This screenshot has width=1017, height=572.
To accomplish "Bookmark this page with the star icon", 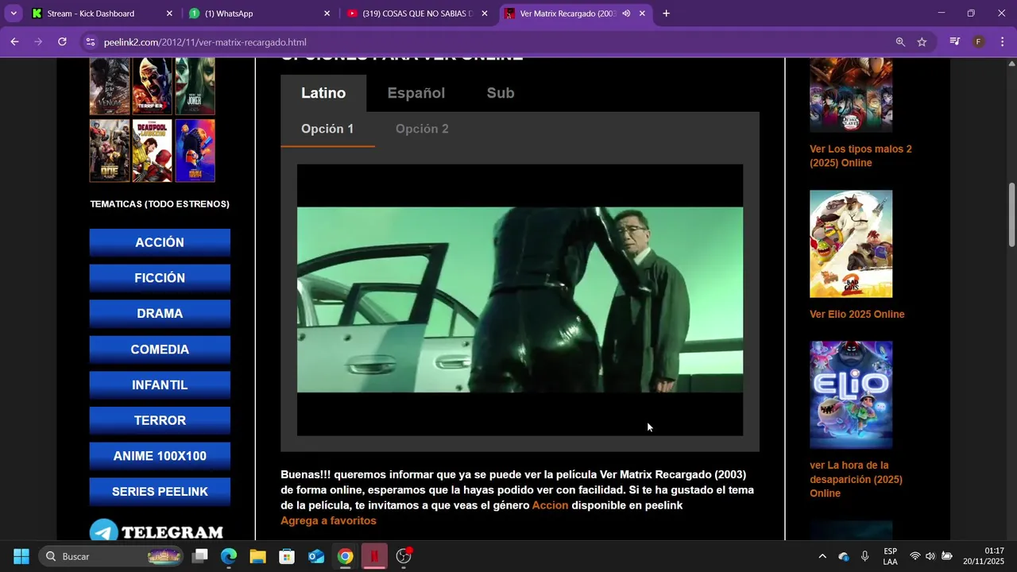I will point(922,42).
